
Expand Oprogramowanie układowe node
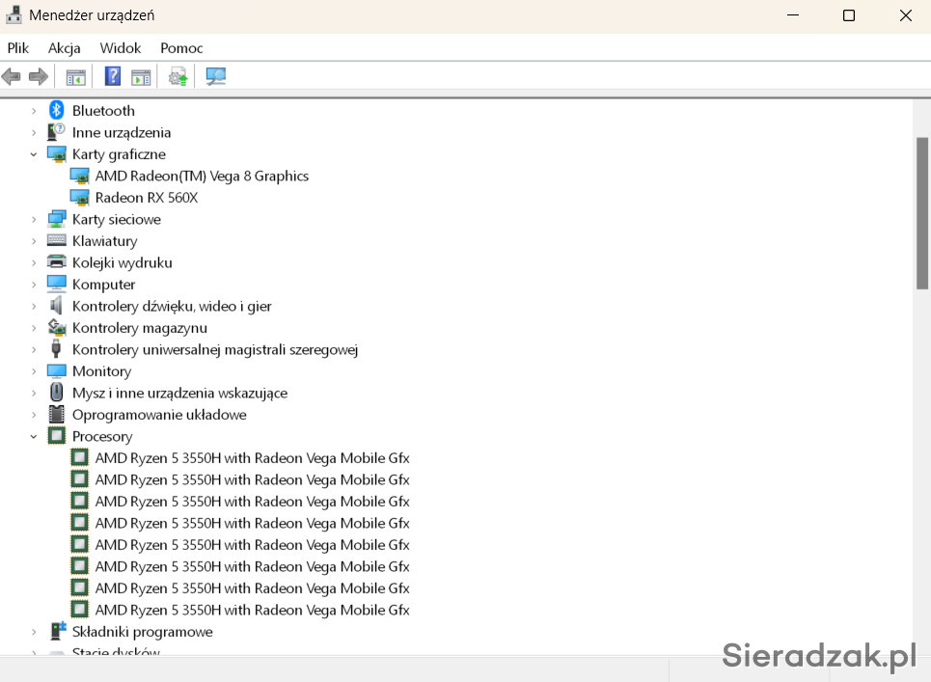34,415
